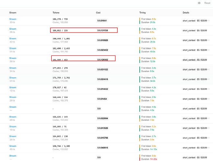Image resolution: width=213 pixels, height=161 pixels.
Task: Click the $ 0.01641 cost badge
Action: coord(102,21)
